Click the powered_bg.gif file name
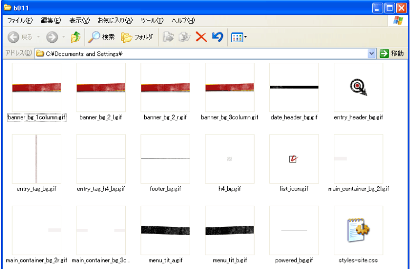 (294, 260)
